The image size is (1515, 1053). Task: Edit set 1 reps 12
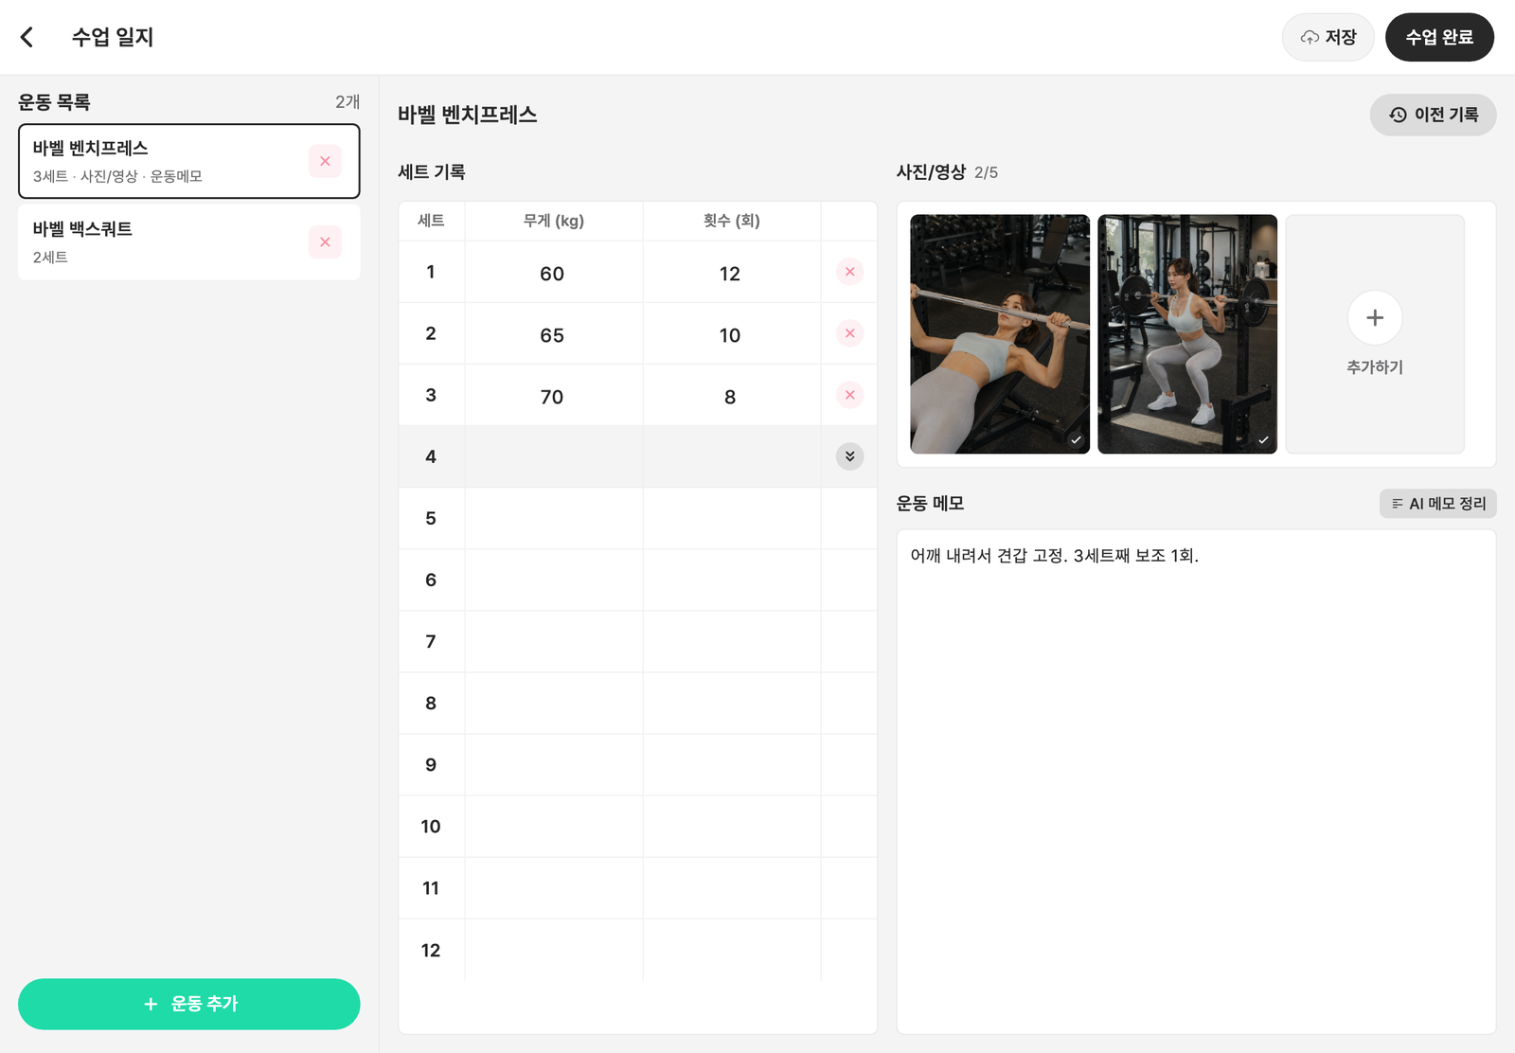point(731,273)
